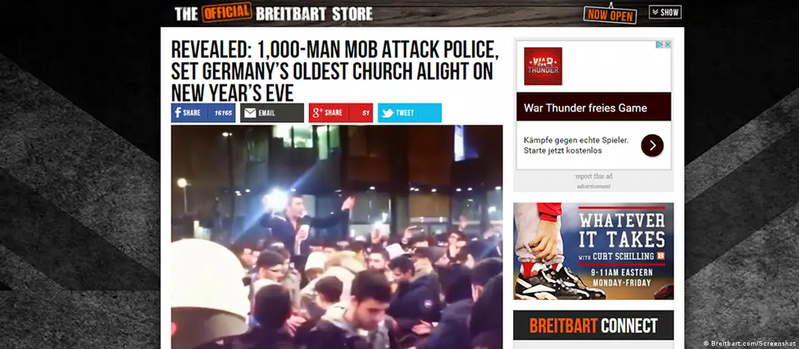Screen dimensions: 799x349
Task: Click the Google+ share icon
Action: tap(317, 113)
